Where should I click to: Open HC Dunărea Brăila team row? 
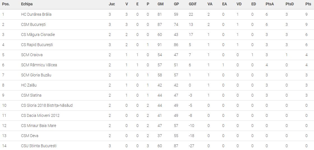36,14
